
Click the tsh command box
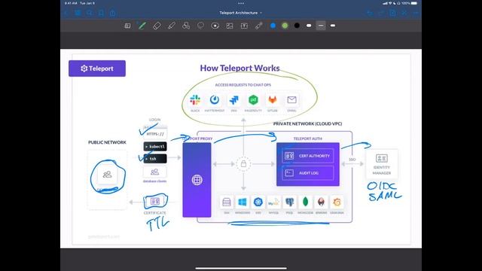(x=155, y=159)
